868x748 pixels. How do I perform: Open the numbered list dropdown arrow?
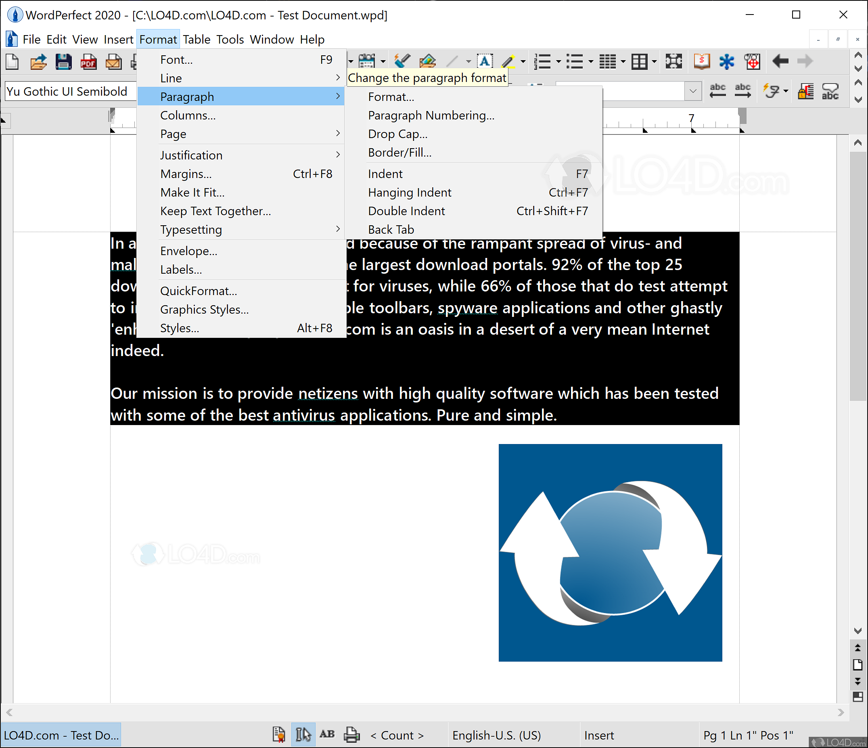[558, 62]
